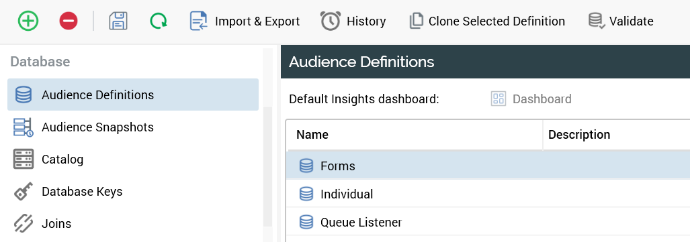Save changes using the floppy disk icon

point(118,21)
